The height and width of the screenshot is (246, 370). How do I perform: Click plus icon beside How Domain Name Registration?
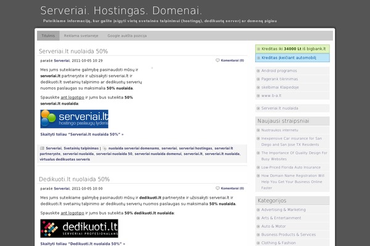(258, 176)
